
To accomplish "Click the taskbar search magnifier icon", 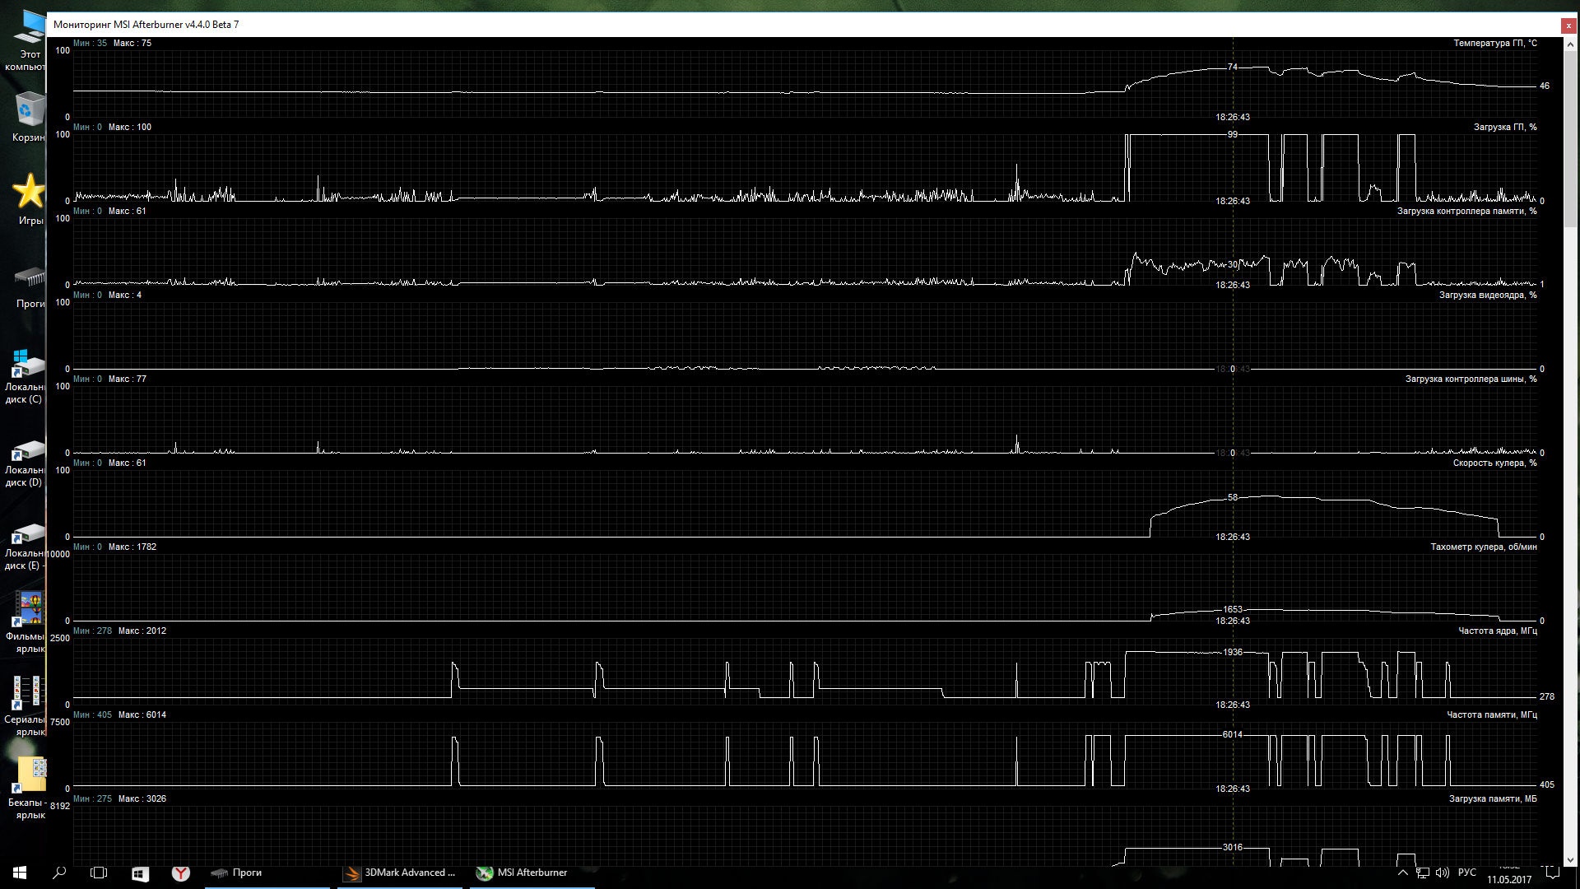I will click(x=59, y=873).
